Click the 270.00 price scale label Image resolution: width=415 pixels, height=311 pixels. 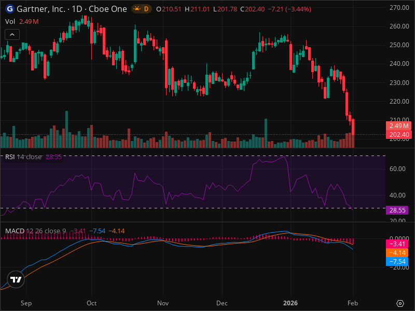coord(399,8)
